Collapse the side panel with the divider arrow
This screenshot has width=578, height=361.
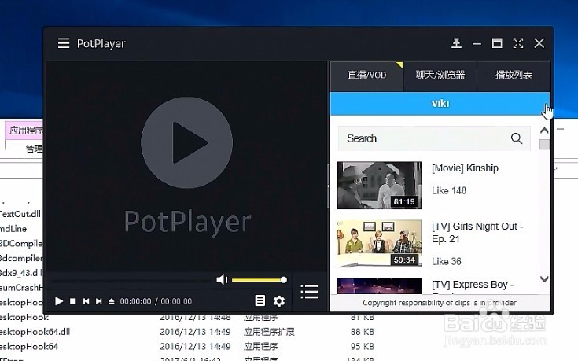tap(328, 186)
